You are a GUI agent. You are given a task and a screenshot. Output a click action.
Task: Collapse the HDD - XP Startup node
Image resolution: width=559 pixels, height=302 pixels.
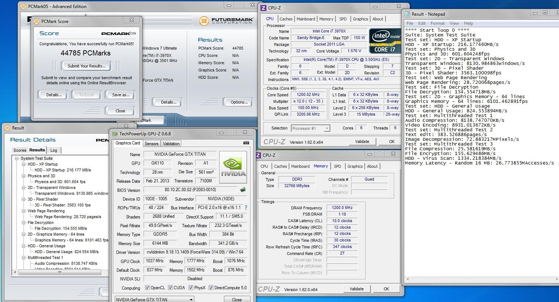24,164
